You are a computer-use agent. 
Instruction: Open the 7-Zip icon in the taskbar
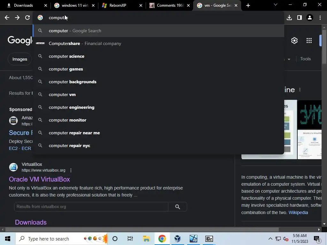(x=209, y=239)
